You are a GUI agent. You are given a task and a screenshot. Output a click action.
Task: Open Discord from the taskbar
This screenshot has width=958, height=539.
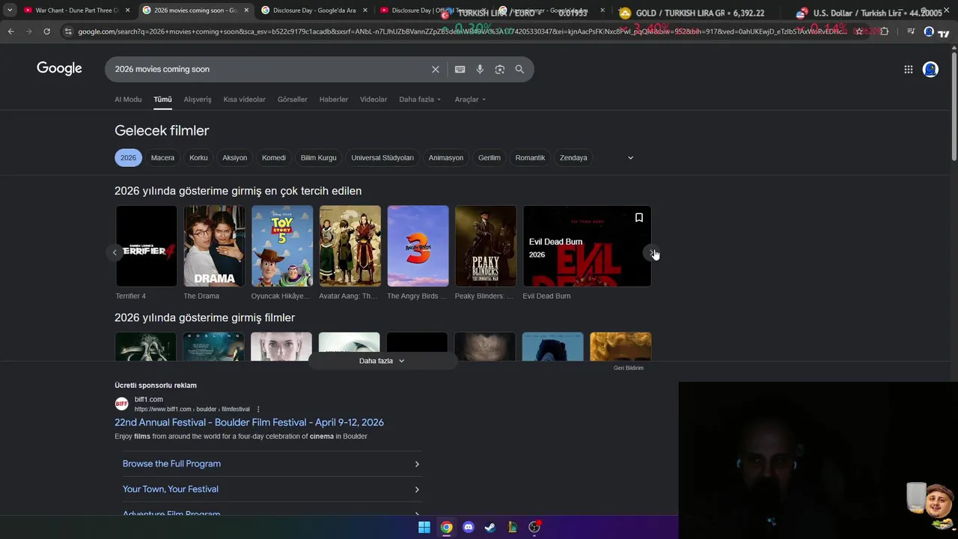(x=469, y=527)
